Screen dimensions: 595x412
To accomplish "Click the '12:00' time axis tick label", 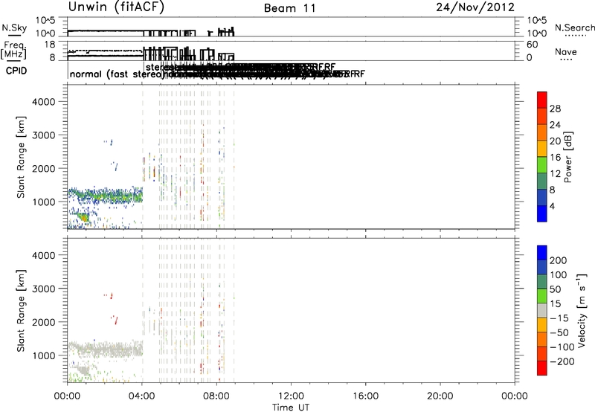I will click(x=291, y=396).
